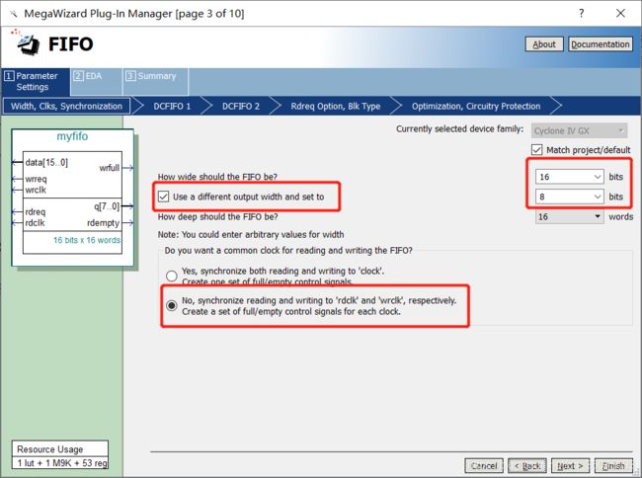Viewport: 642px width, 478px height.
Task: Click the Note about arbitrary width values
Action: (251, 234)
